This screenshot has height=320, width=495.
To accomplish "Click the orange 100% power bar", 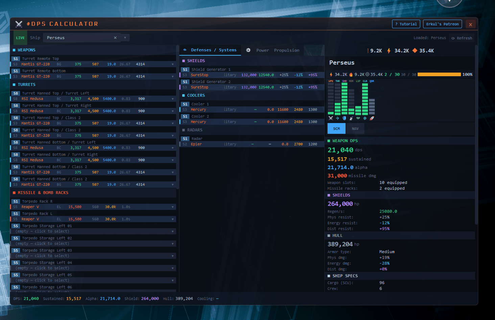I will (439, 74).
